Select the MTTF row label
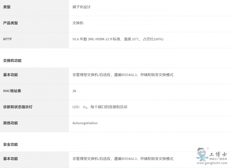Viewport: 231px width, 168px height. point(7,39)
